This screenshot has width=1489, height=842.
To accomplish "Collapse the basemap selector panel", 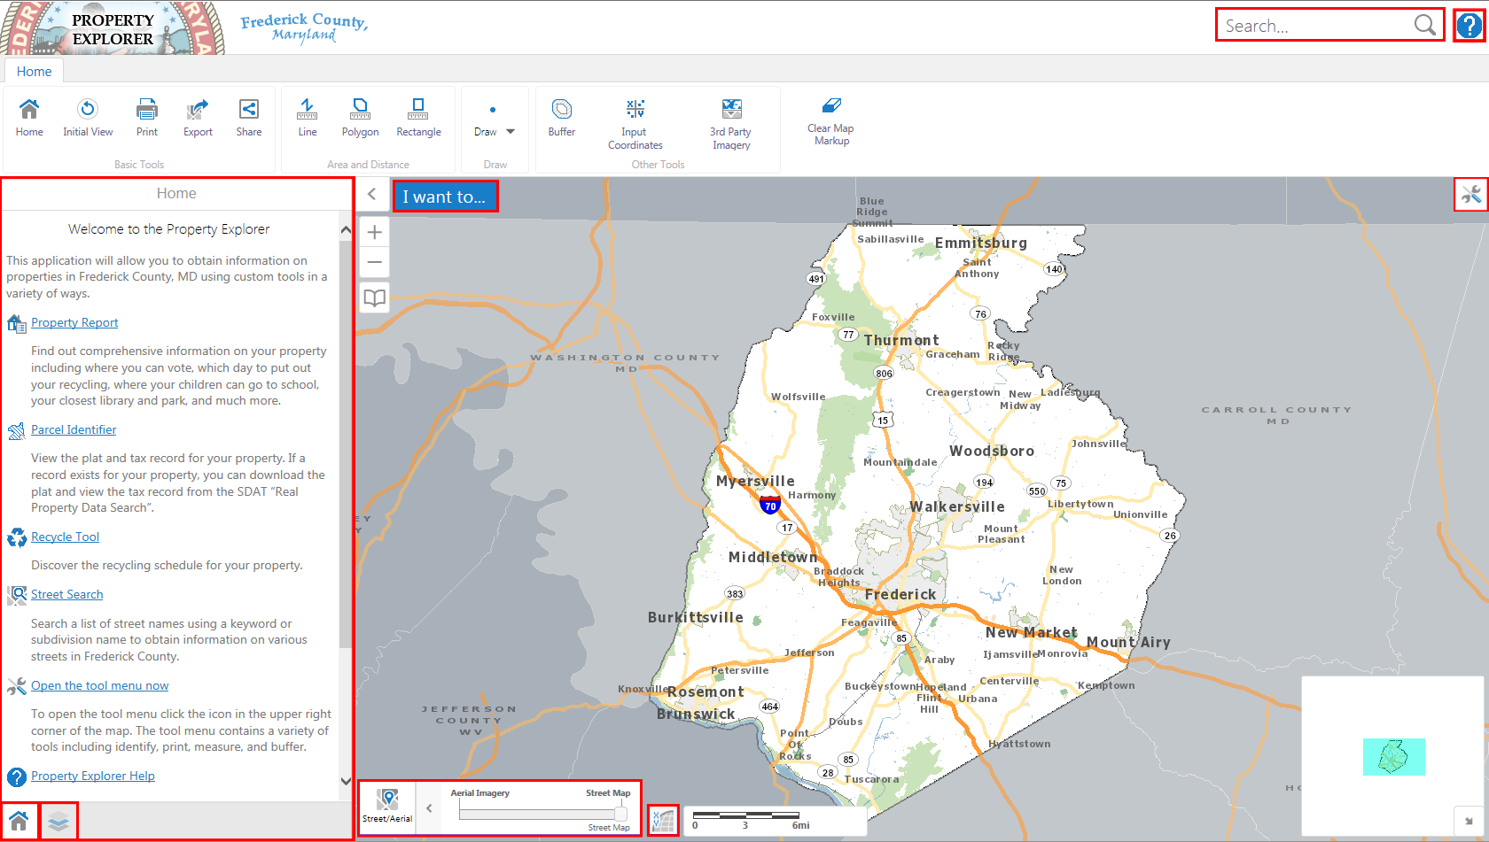I will [428, 807].
